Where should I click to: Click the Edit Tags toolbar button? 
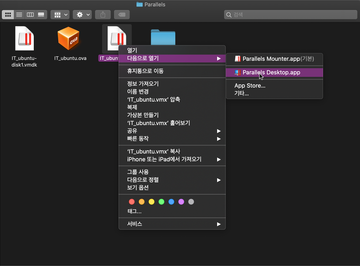[122, 15]
